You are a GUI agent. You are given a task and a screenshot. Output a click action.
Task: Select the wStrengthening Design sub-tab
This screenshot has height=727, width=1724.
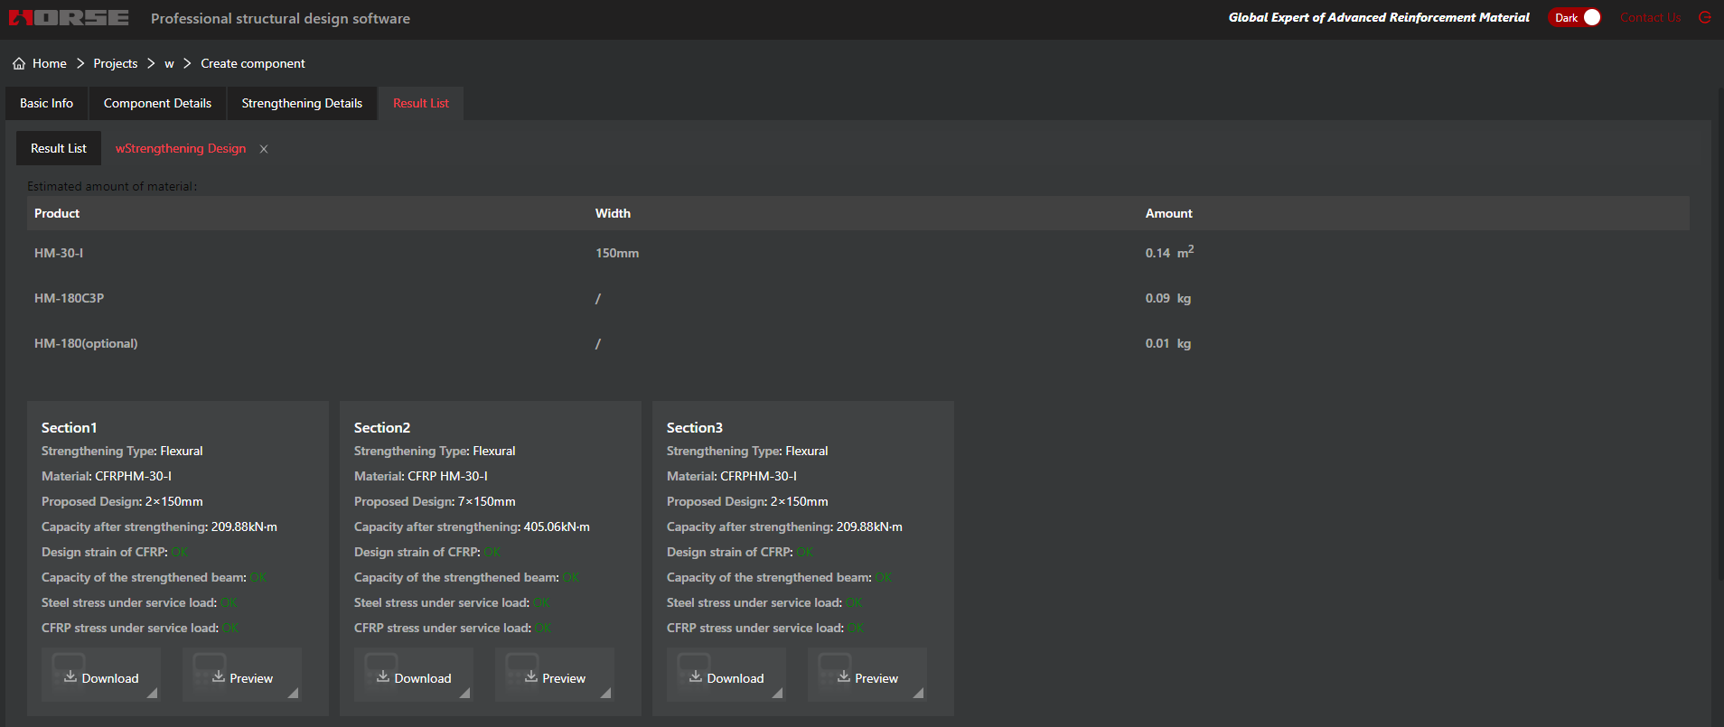coord(181,148)
